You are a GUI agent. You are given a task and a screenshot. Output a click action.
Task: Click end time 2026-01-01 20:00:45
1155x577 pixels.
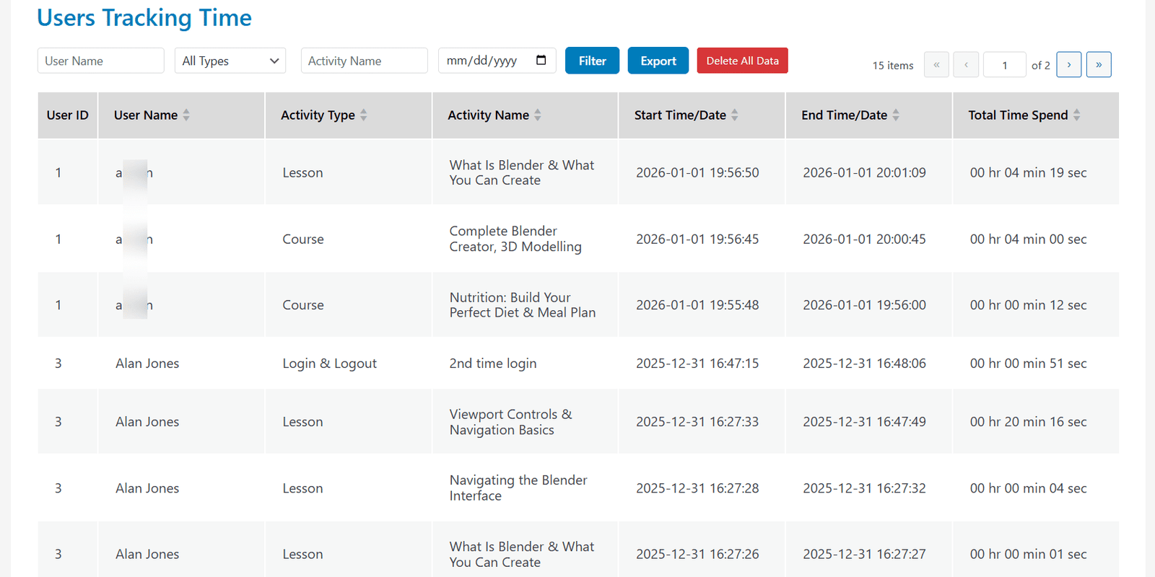tap(864, 239)
